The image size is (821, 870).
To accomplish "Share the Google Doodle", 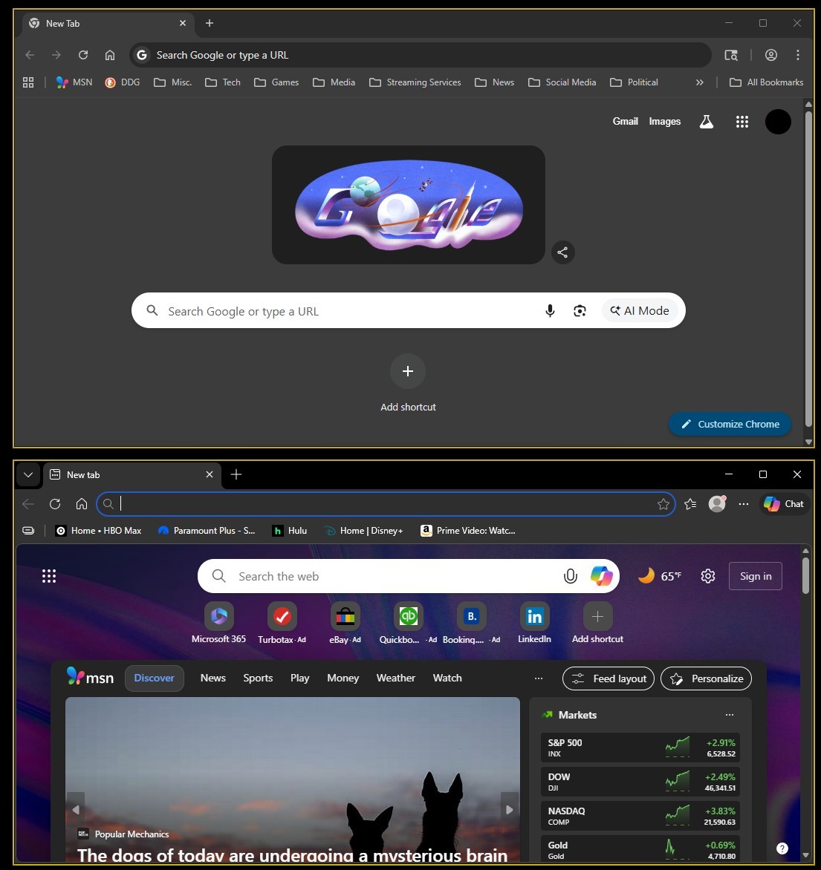I will [x=562, y=252].
